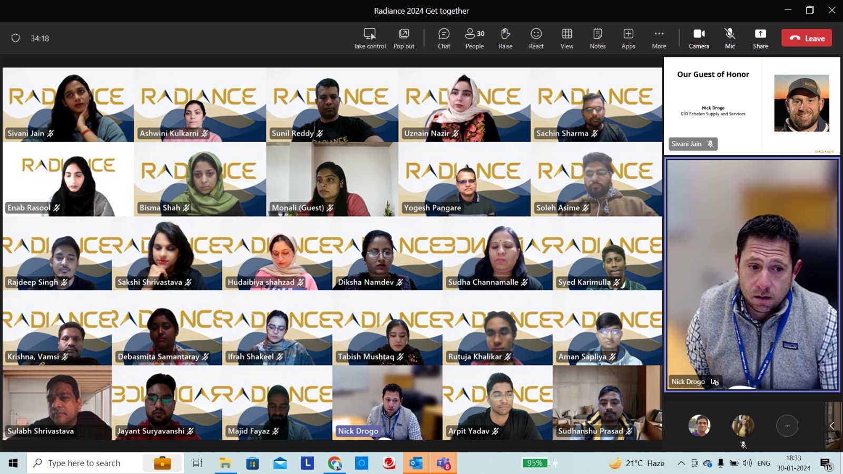Click Yogesh Pangare's video tile
This screenshot has height=474, width=843.
point(464,179)
